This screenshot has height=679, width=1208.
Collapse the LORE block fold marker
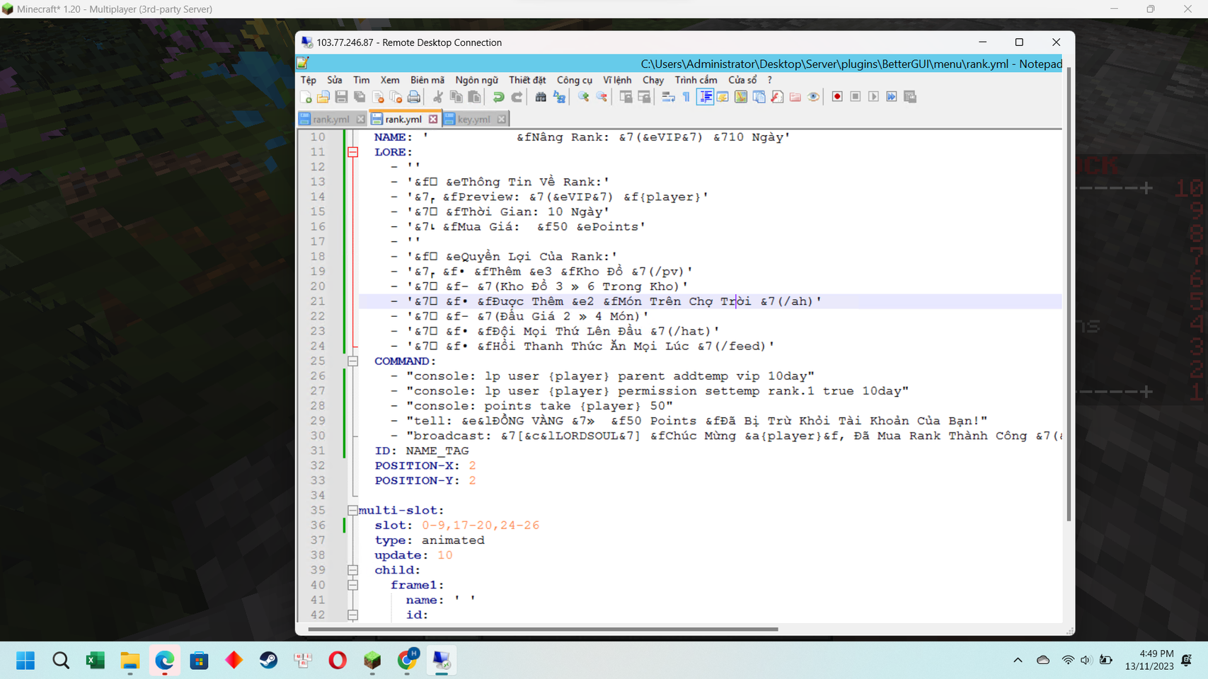pyautogui.click(x=352, y=152)
